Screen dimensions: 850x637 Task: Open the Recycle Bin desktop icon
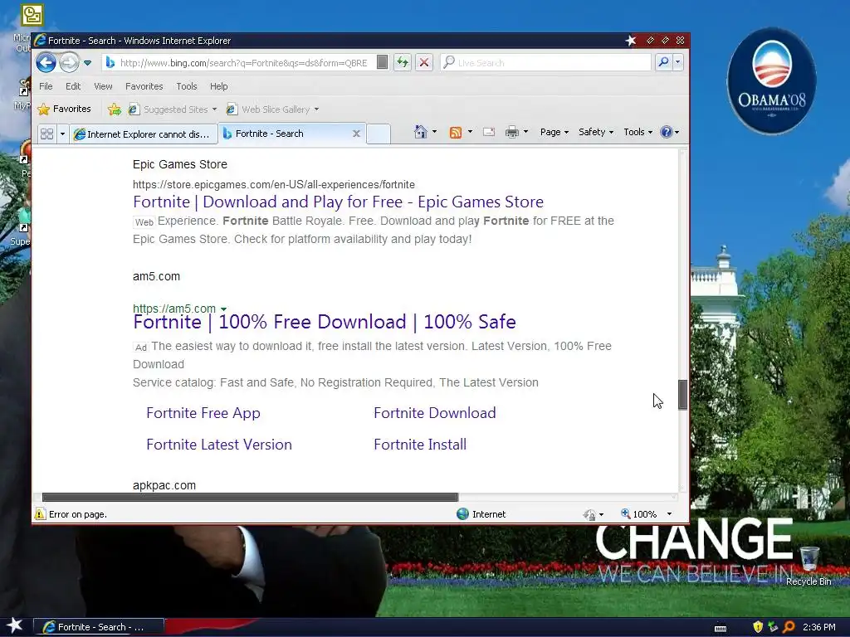tap(808, 566)
